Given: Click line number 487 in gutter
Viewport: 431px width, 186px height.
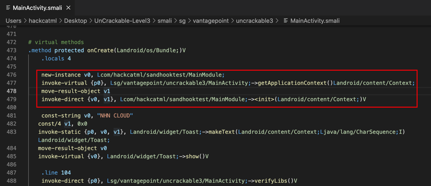Looking at the screenshot, I should 11,173.
